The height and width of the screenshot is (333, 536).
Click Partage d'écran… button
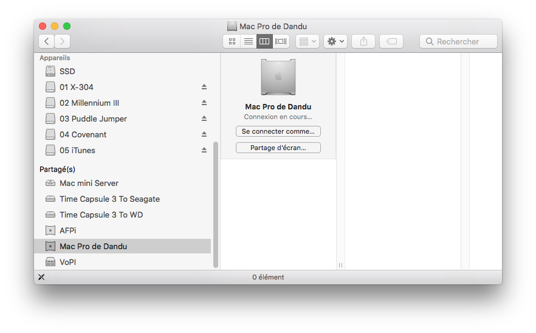(278, 148)
